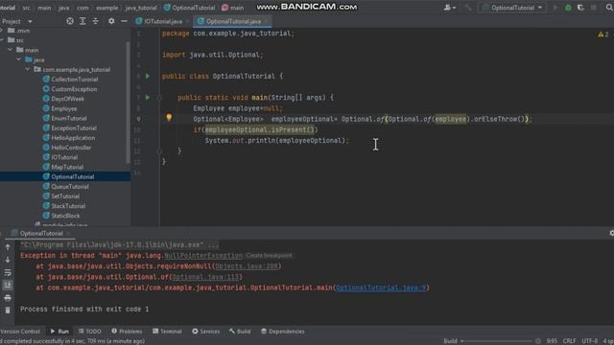Close the OptionalTutorial.java editor tab
This screenshot has width=614, height=345.
[267, 21]
